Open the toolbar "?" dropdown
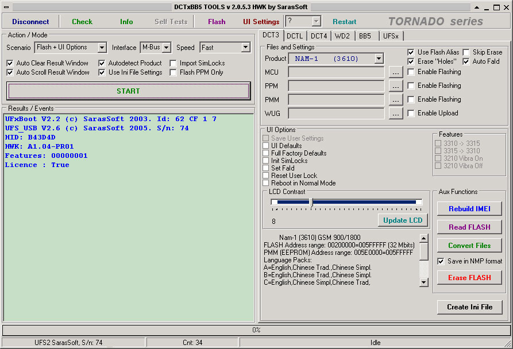Screen dimensions: 513x349 tap(316, 22)
